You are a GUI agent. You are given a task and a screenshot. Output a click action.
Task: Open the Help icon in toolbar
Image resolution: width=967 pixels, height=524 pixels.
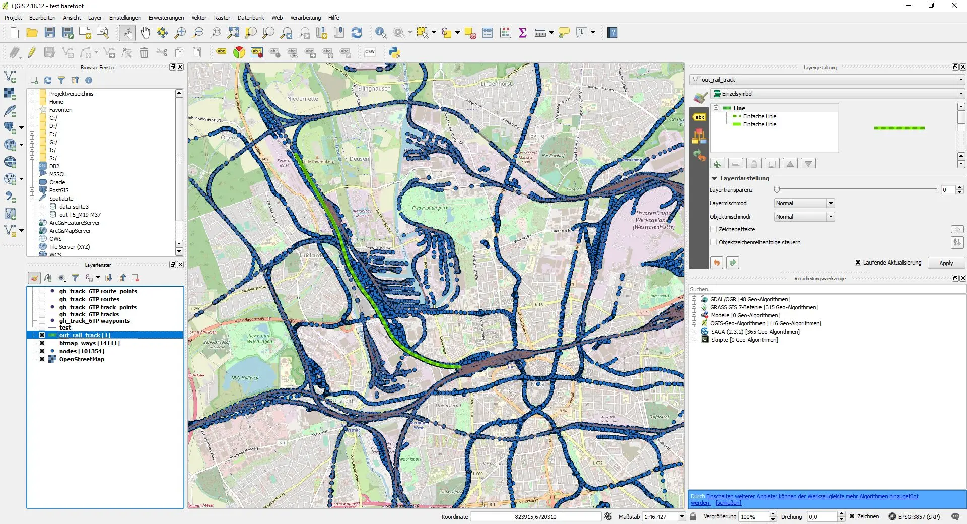(612, 33)
